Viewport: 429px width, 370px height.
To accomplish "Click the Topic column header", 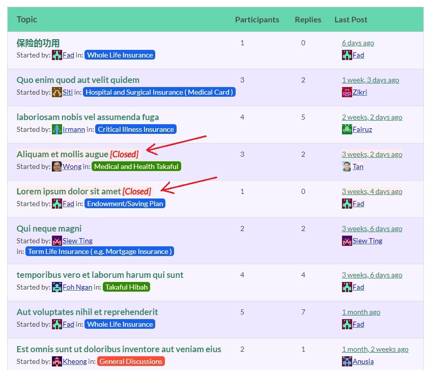I will tap(27, 19).
